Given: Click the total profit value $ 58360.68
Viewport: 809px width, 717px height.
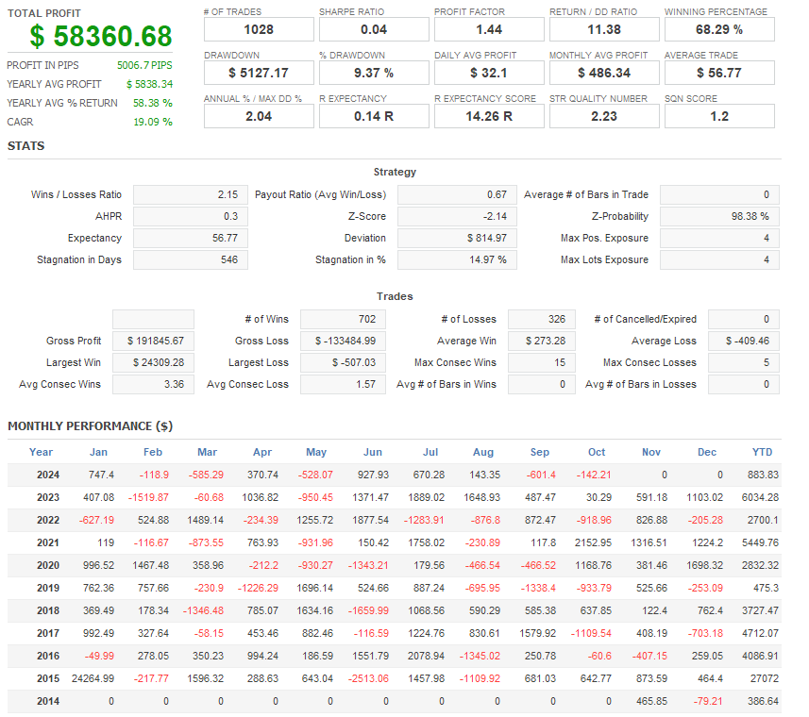Looking at the screenshot, I should tap(101, 36).
